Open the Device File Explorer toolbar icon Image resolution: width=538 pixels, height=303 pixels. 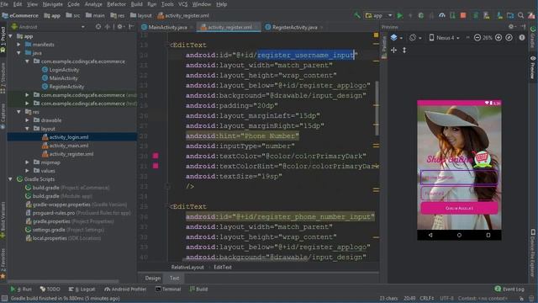(510, 15)
